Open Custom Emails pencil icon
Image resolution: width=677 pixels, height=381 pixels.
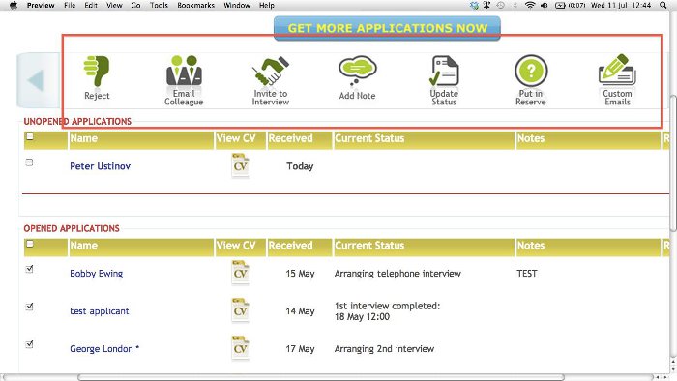click(x=617, y=70)
